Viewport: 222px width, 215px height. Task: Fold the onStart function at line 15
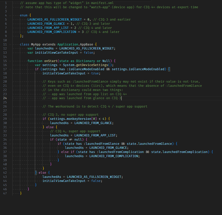10,61
